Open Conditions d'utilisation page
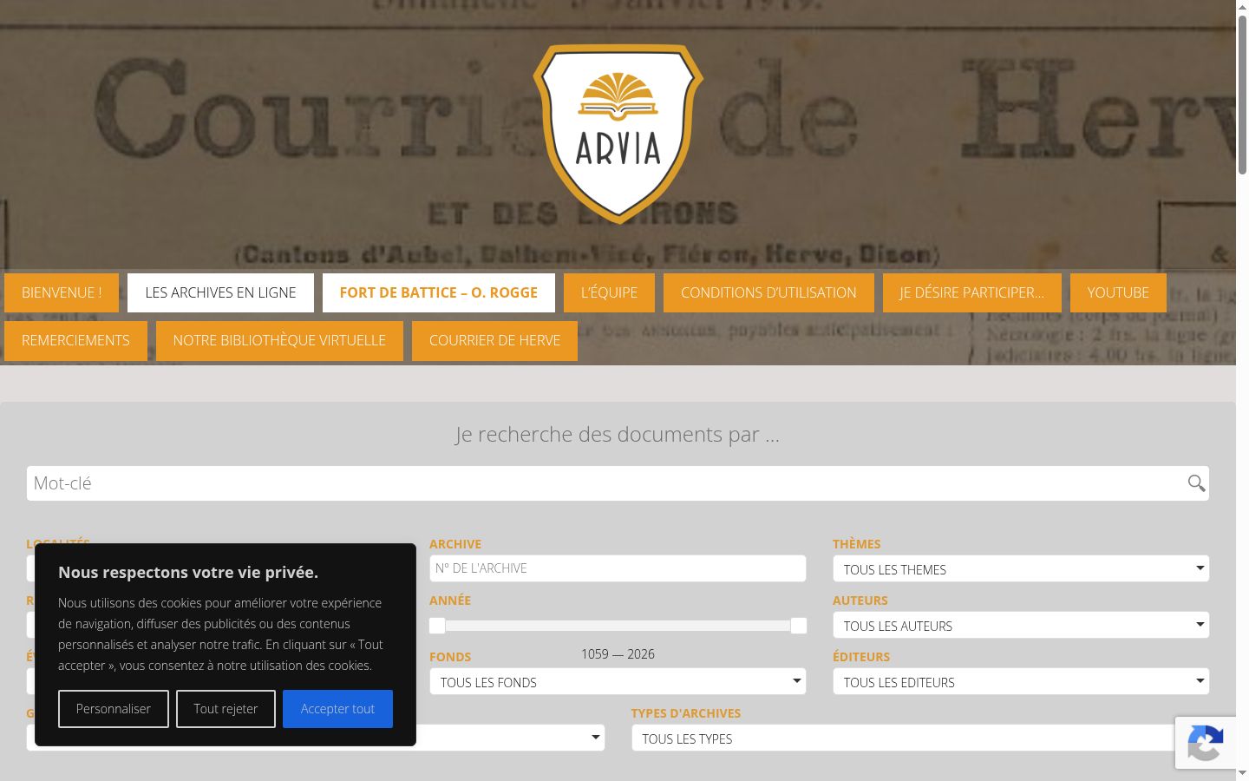This screenshot has width=1249, height=781. [x=768, y=292]
